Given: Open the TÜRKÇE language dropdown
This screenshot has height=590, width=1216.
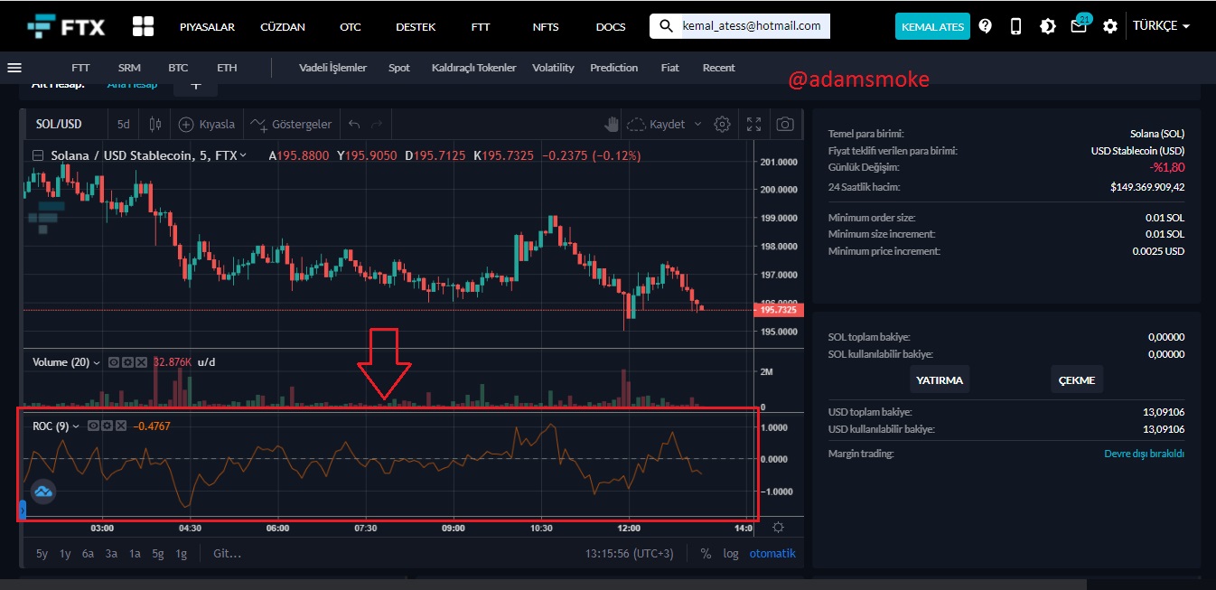Looking at the screenshot, I should 1161,26.
